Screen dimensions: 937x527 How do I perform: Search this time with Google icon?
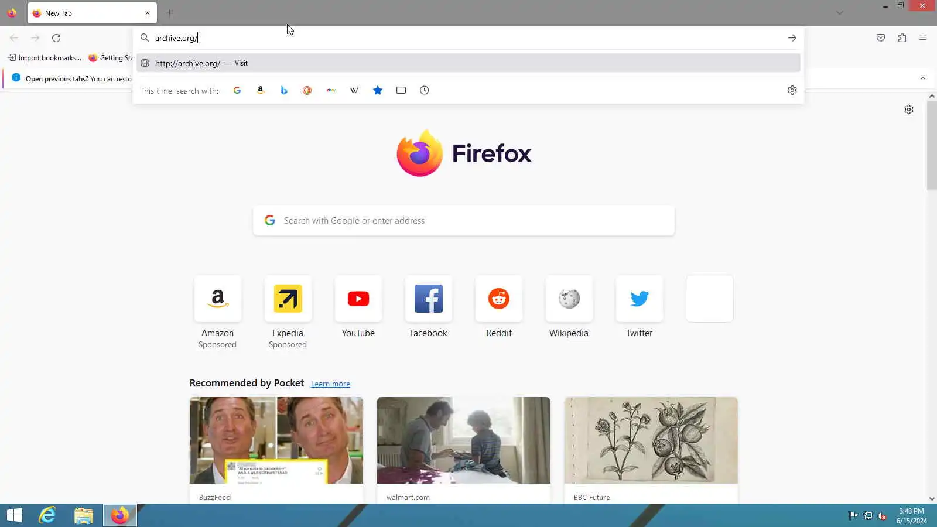pyautogui.click(x=237, y=90)
